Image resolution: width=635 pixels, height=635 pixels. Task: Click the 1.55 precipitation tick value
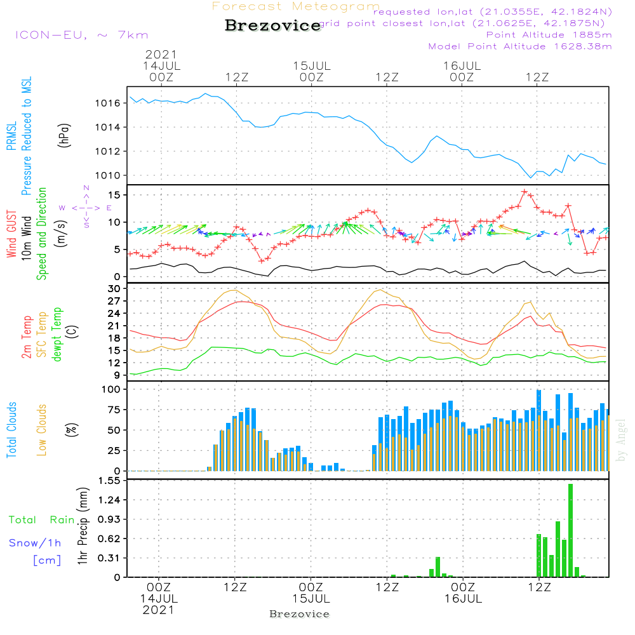click(109, 481)
